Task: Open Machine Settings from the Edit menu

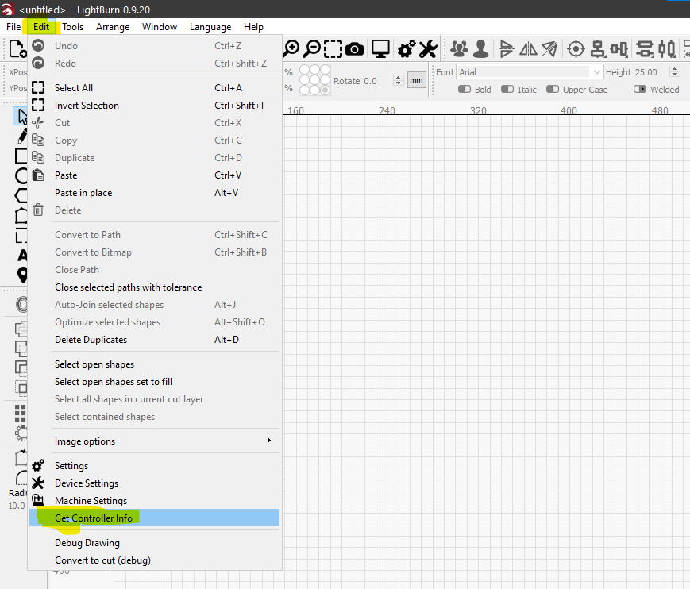Action: point(154,501)
